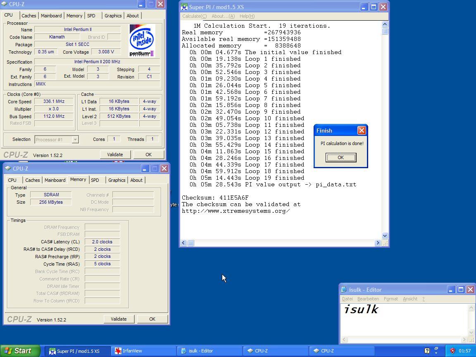This screenshot has width=476, height=357.
Task: Click the red security shield tray icon
Action: (x=452, y=351)
